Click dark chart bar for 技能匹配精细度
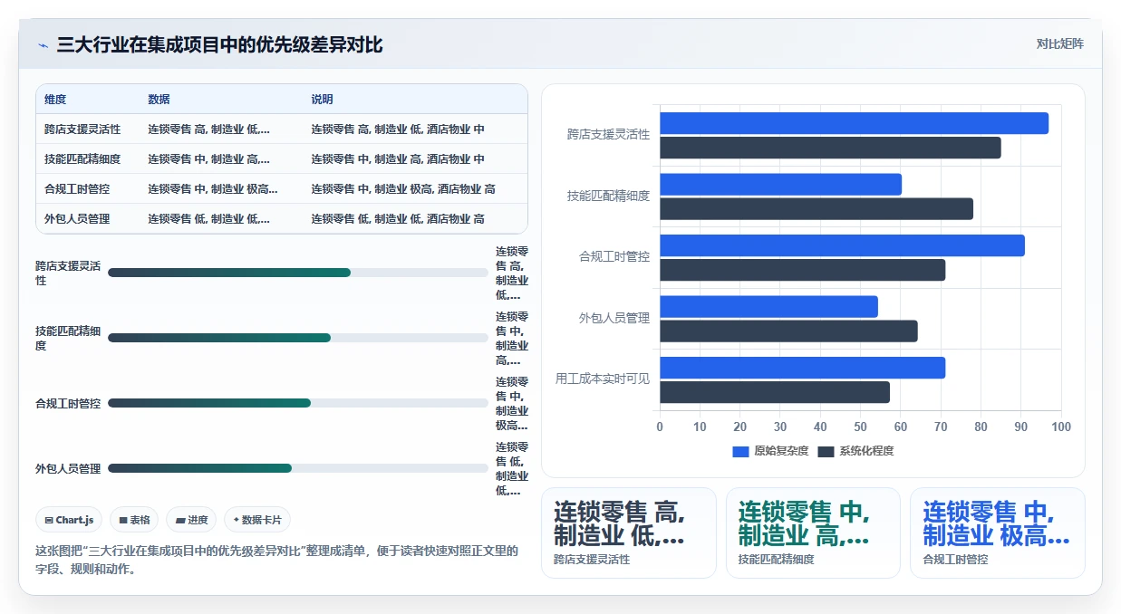This screenshot has height=614, width=1121. tap(817, 209)
